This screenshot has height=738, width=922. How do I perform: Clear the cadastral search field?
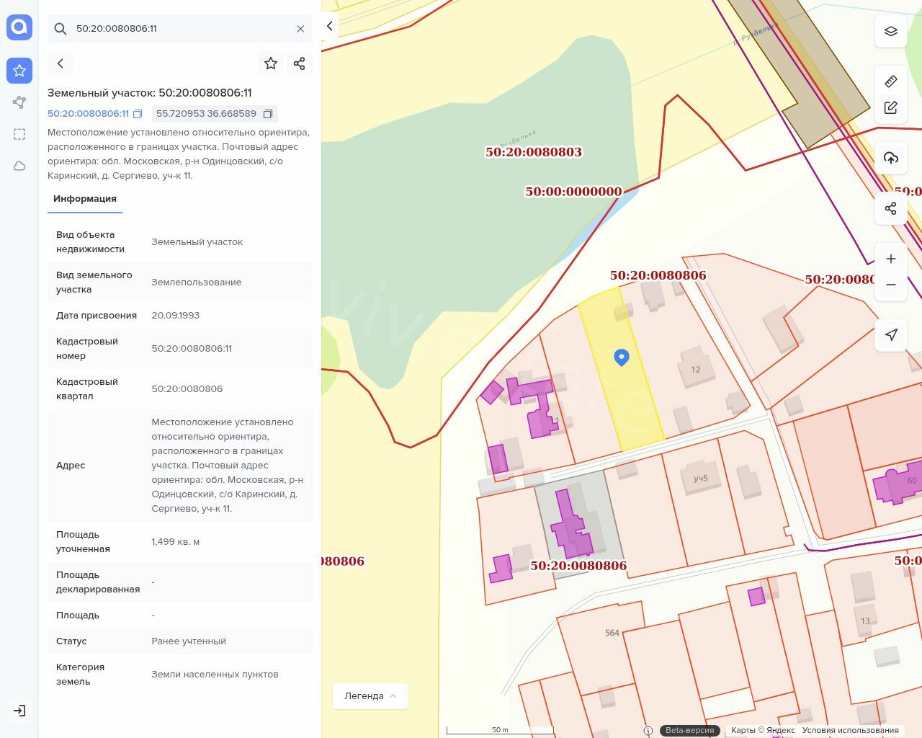pos(300,29)
